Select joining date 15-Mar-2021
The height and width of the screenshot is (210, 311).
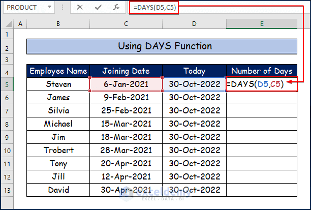click(x=126, y=124)
